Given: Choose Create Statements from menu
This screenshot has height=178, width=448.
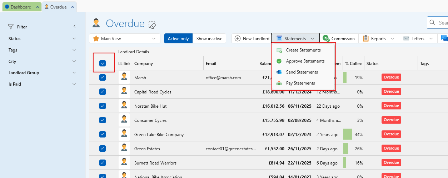Looking at the screenshot, I should click(303, 50).
